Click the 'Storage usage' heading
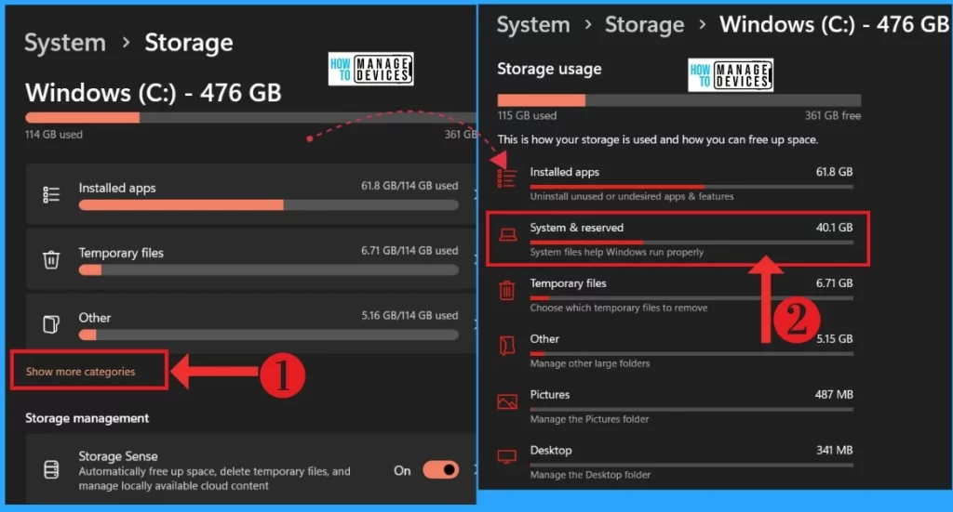Image resolution: width=953 pixels, height=512 pixels. point(549,69)
